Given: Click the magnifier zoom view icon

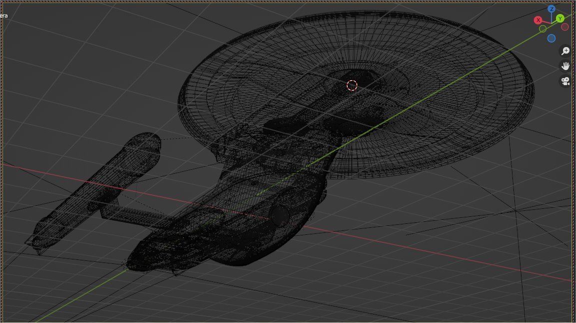Looking at the screenshot, I should 565,51.
